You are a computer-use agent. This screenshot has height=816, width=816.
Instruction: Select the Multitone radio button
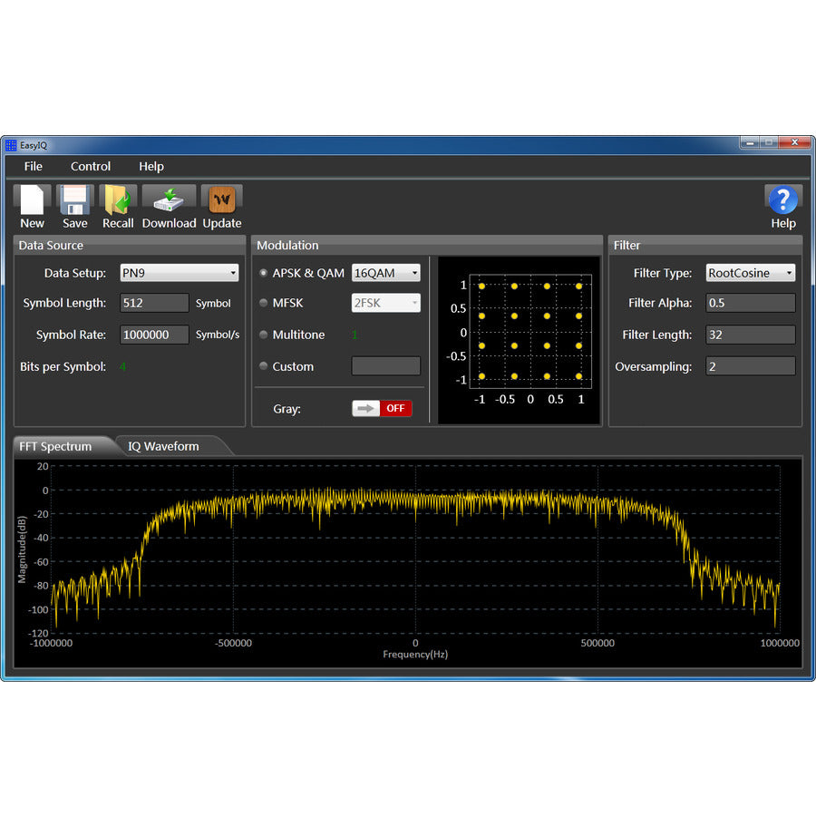tap(263, 335)
